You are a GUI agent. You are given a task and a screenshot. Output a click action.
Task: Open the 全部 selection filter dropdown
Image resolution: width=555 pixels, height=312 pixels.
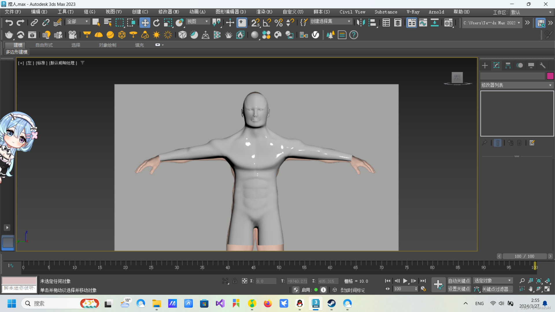pos(78,22)
